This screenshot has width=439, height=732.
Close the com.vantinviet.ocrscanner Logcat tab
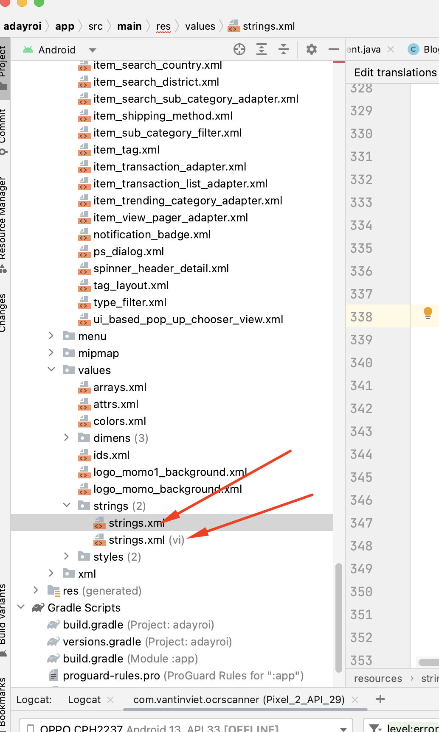click(x=355, y=700)
